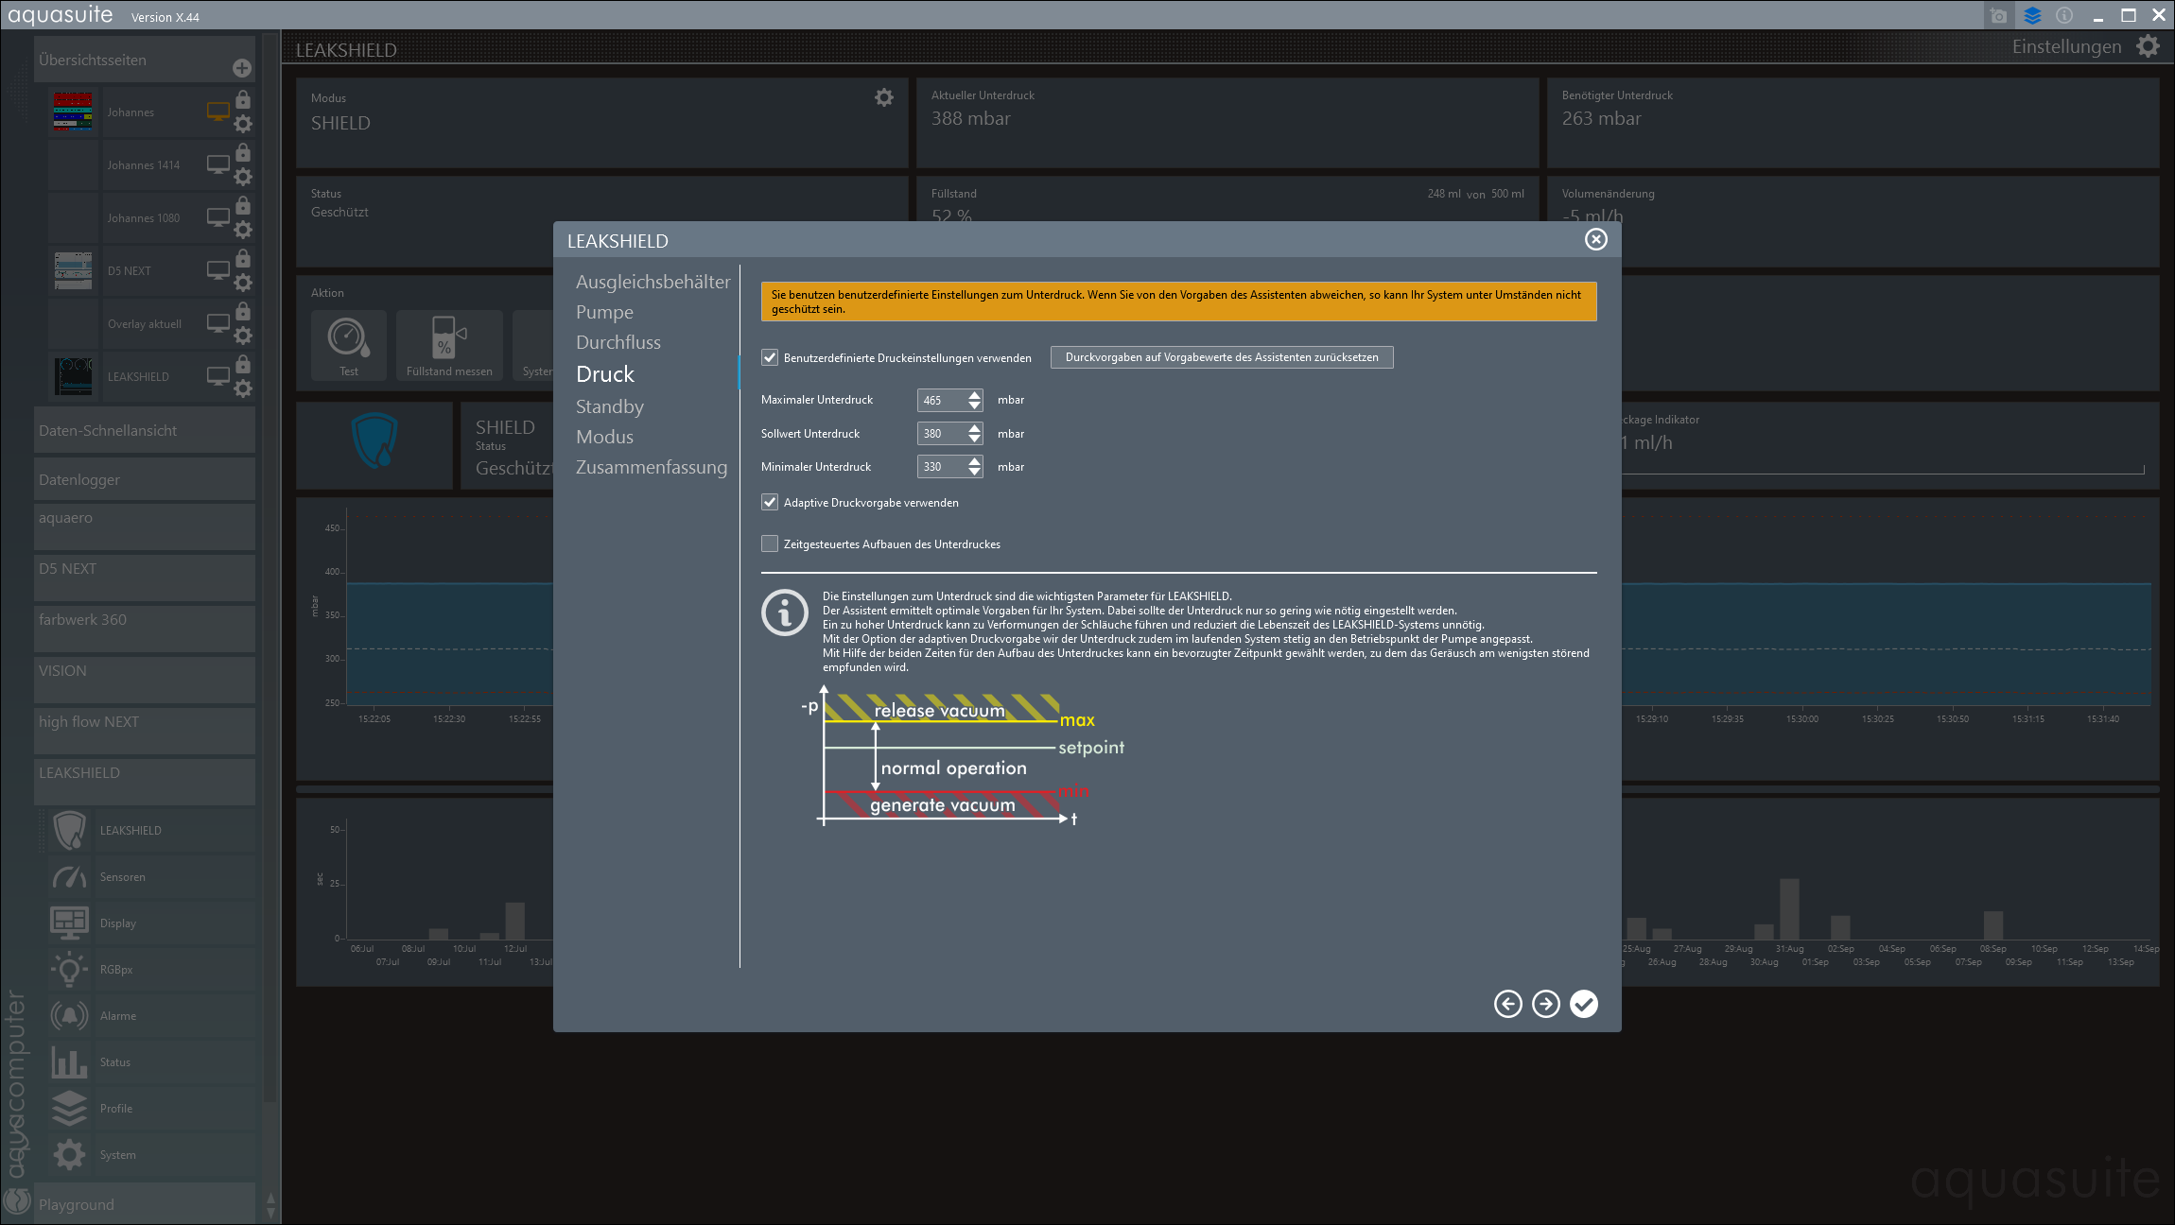Open settings gear for LEAKSHIELD overview page
Viewport: 2175px width, 1225px height.
243,388
